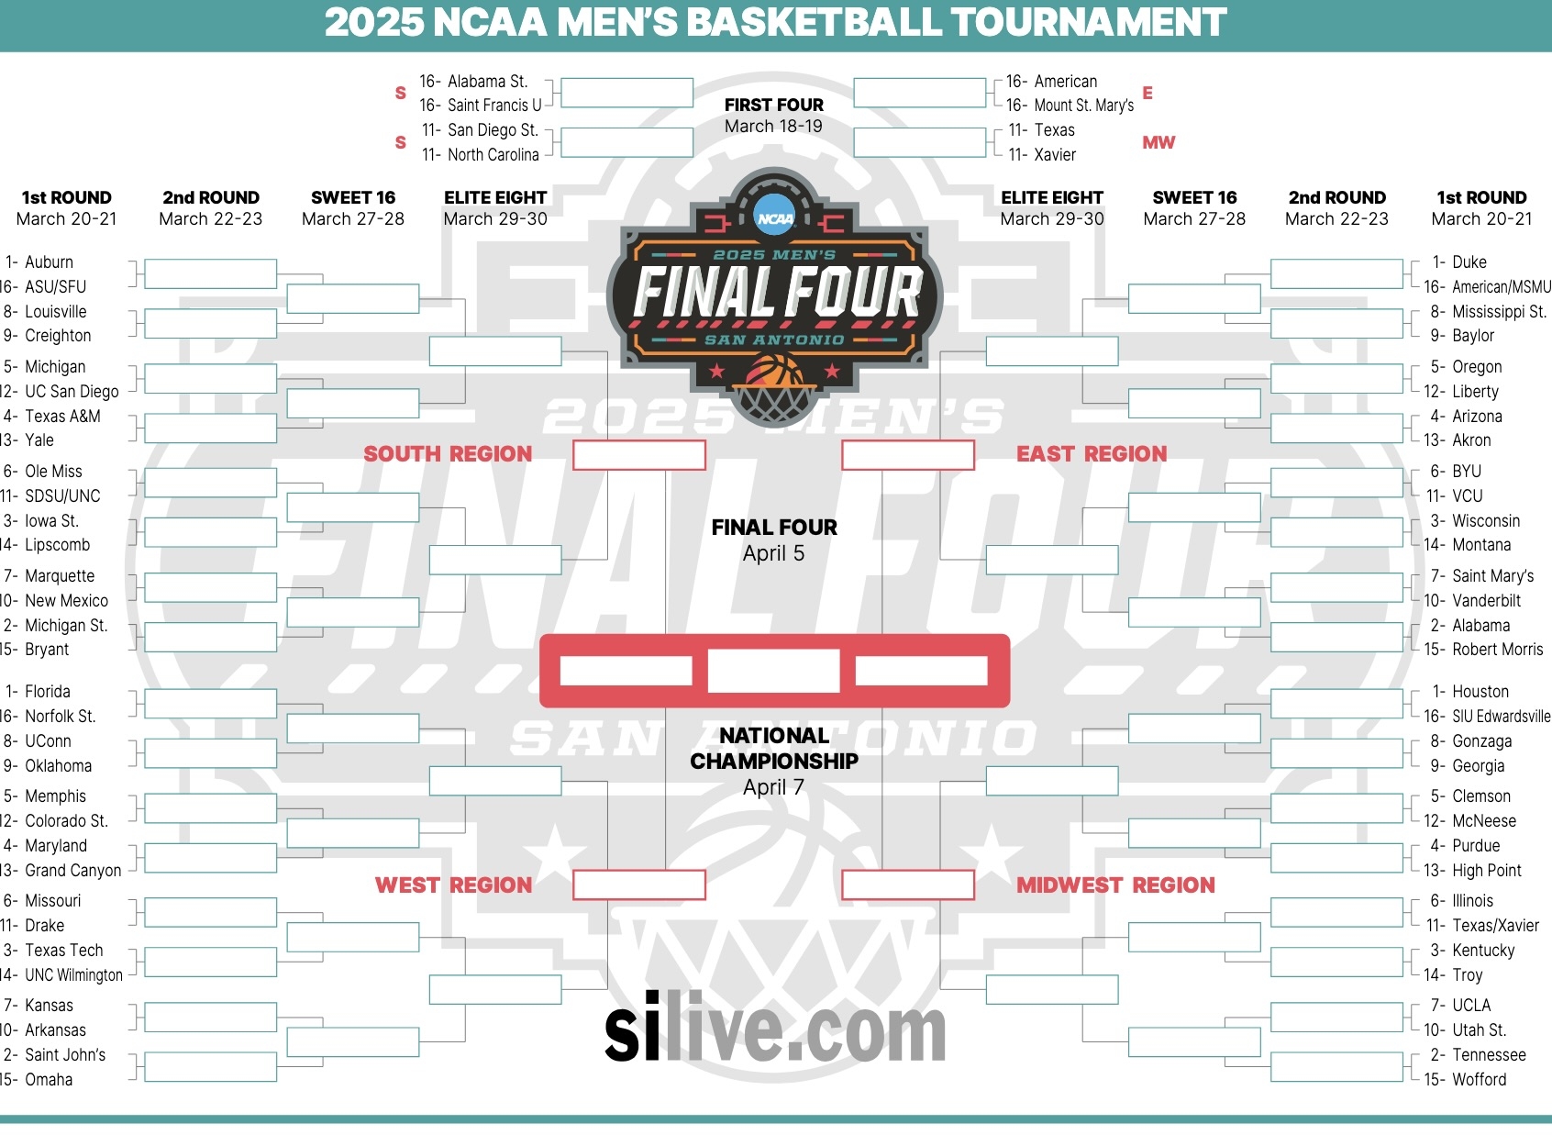This screenshot has height=1135, width=1552.
Task: Click the red E marker beside American
Action: (x=1147, y=93)
